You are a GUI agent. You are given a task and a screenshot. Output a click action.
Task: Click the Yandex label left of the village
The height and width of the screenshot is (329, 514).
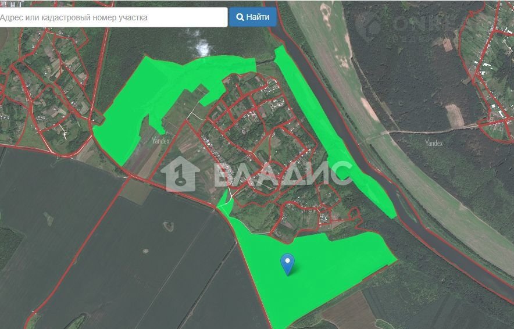pos(160,140)
